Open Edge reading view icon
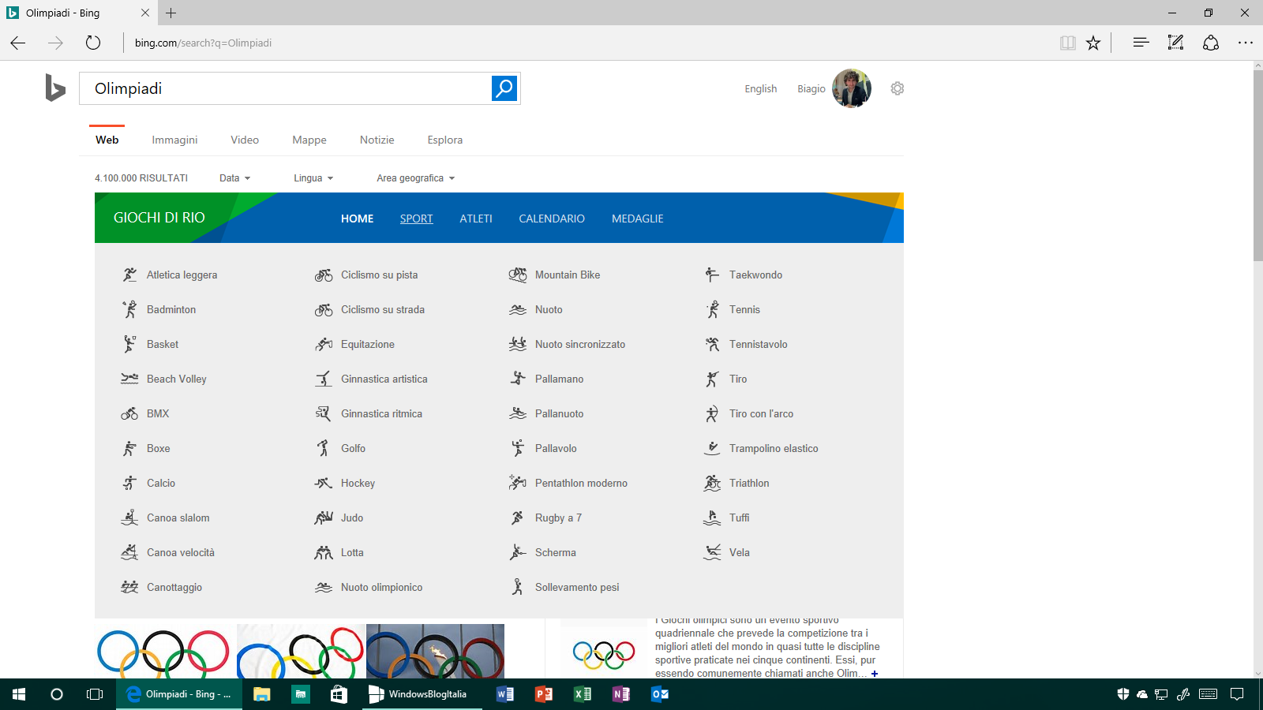This screenshot has height=710, width=1263. 1067,43
